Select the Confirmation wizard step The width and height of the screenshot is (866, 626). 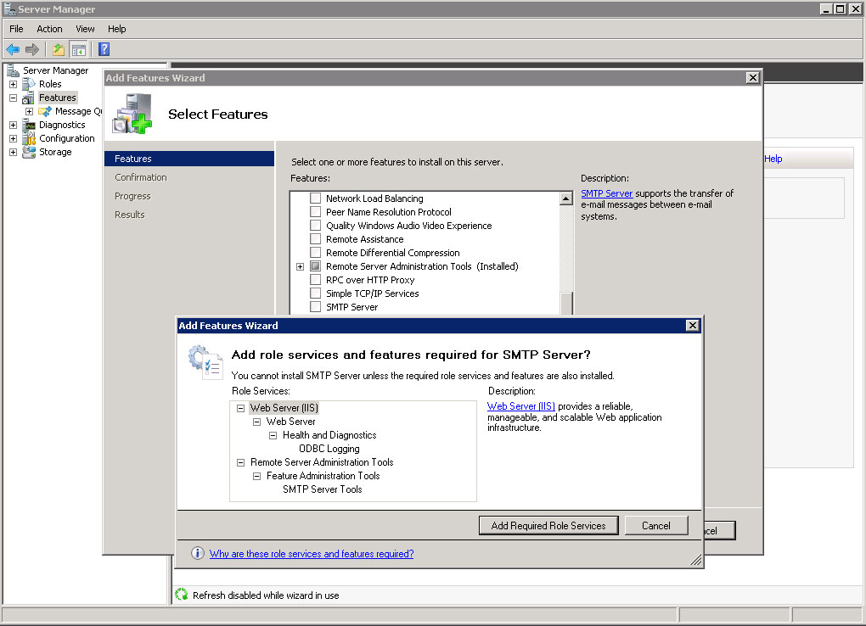coord(141,177)
